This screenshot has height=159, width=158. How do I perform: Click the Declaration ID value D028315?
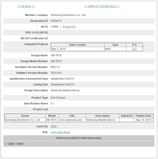pos(56,21)
